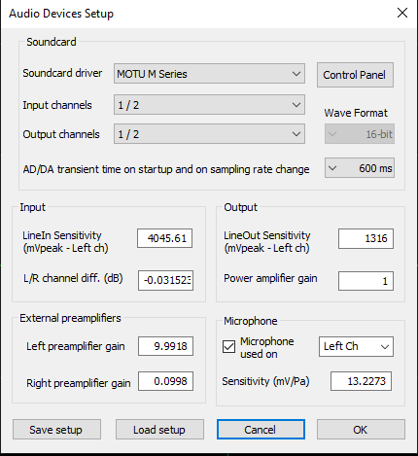Open the soundcard Control Panel

coord(355,75)
